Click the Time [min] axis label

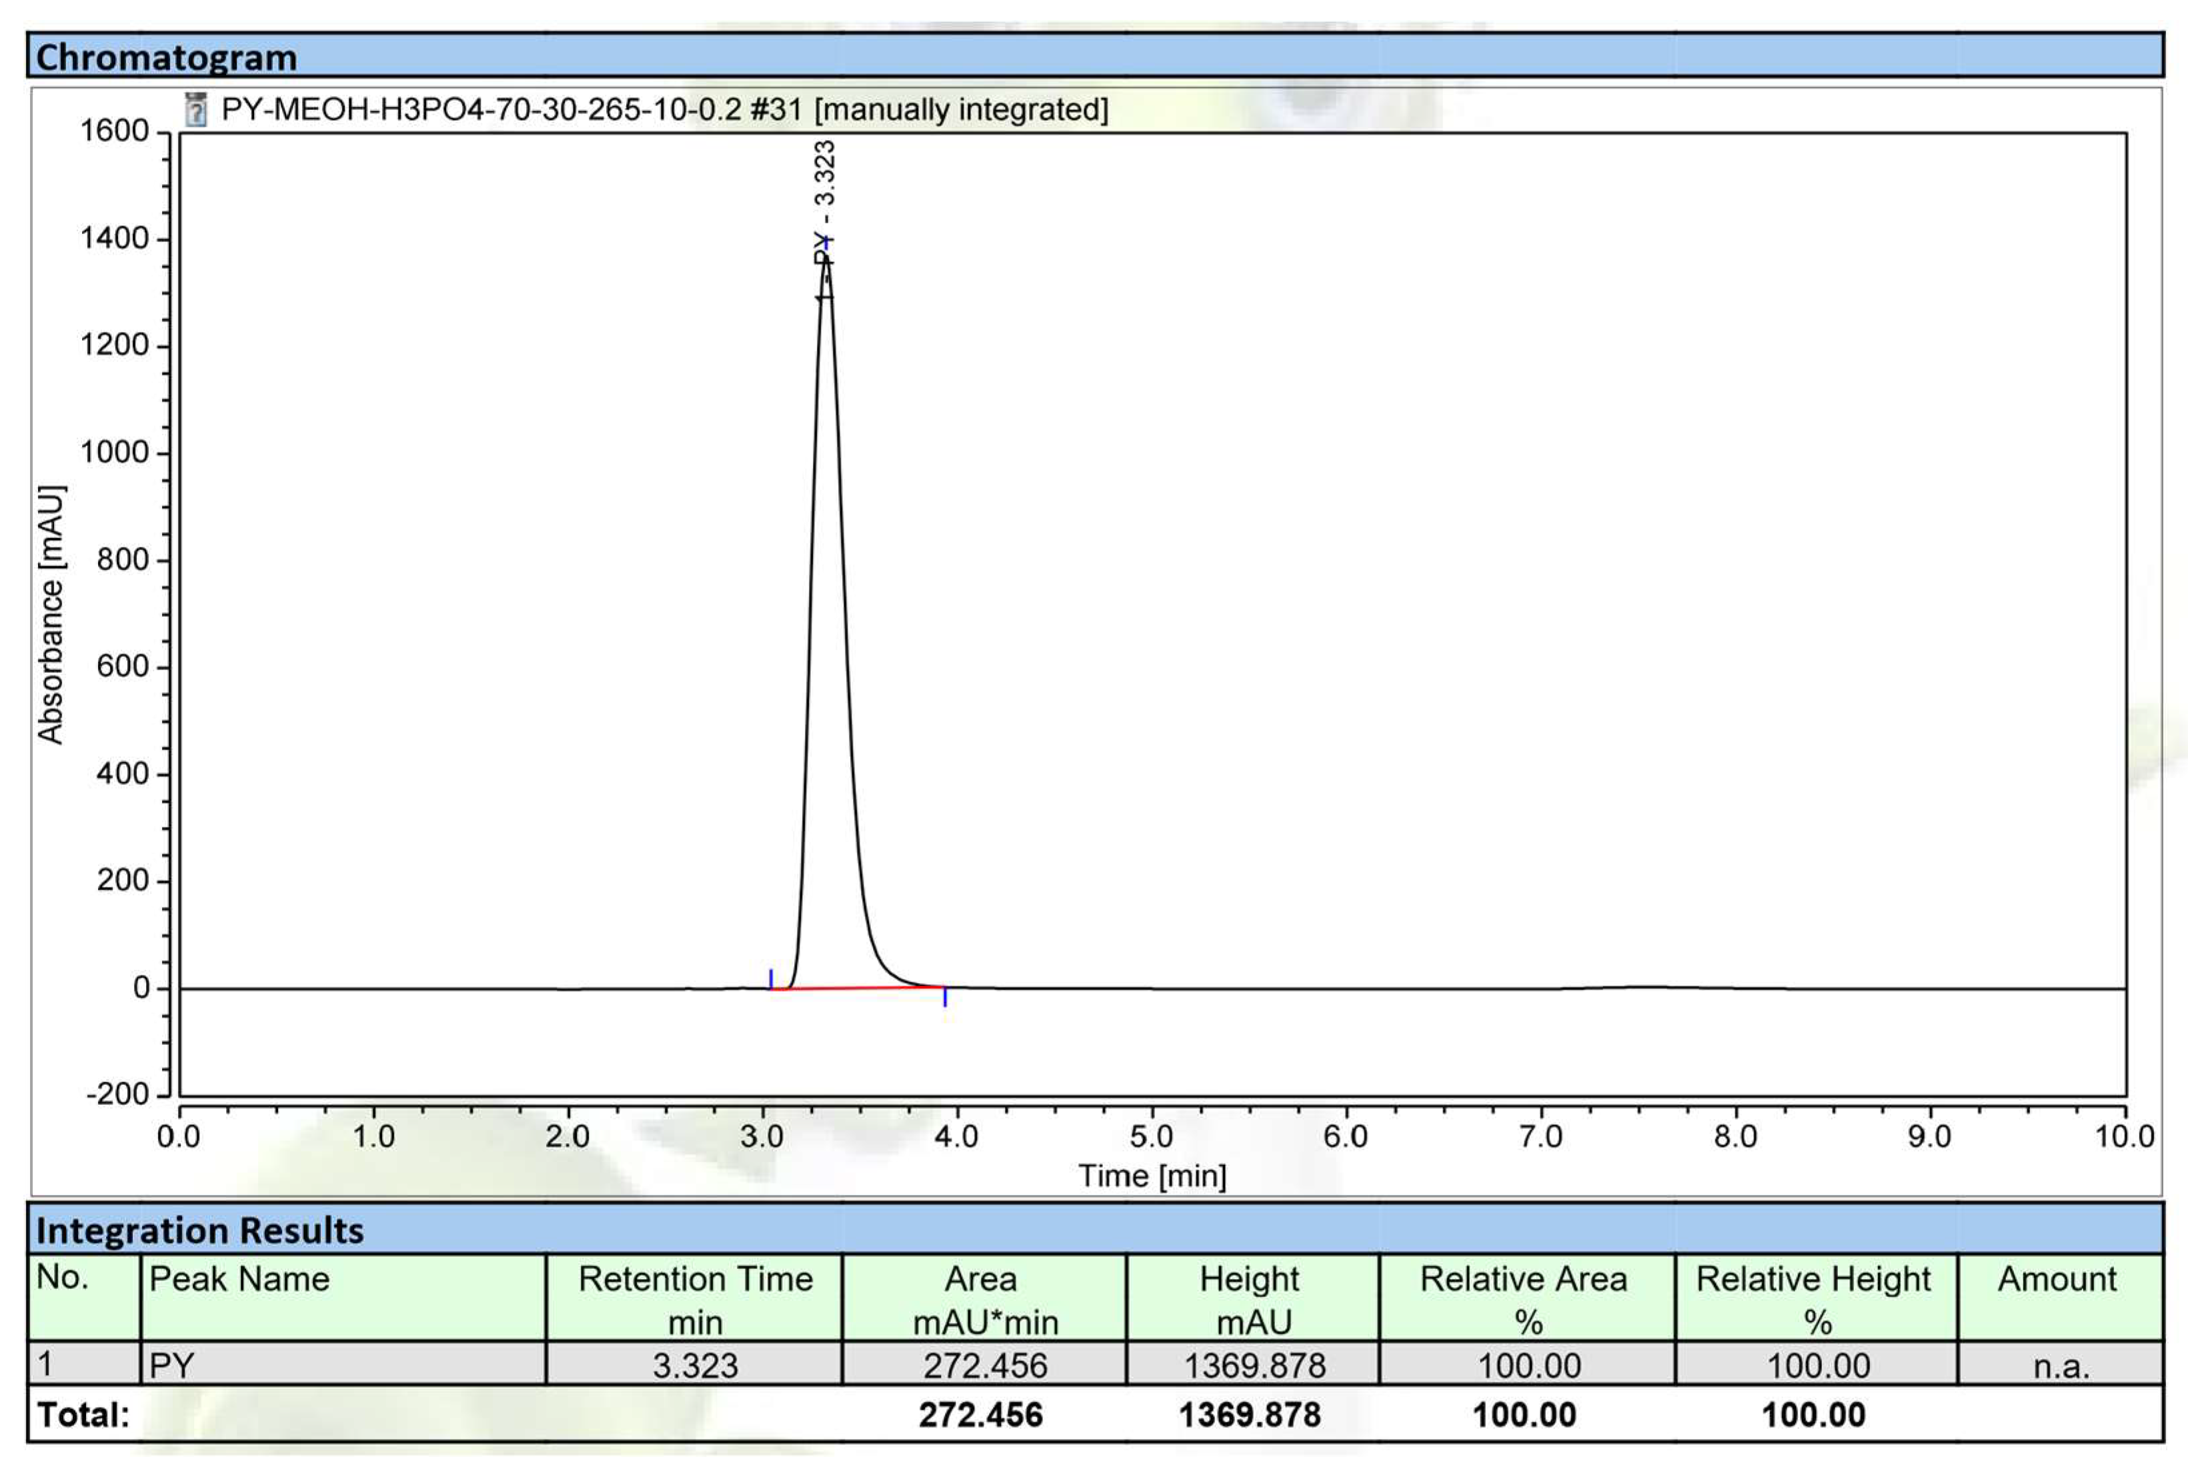point(1152,1176)
